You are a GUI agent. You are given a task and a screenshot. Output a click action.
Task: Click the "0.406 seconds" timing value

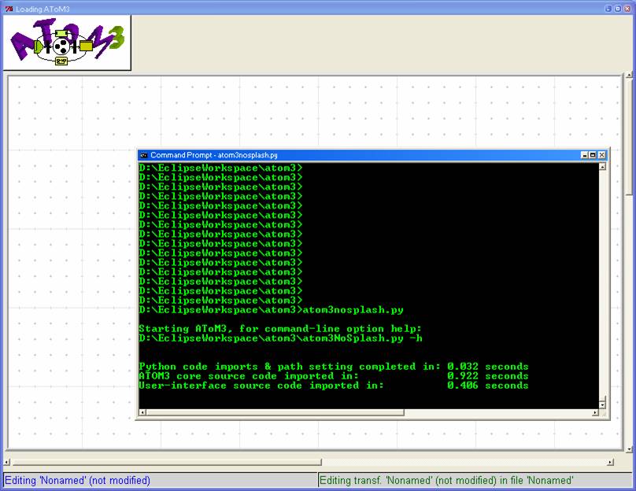point(488,386)
